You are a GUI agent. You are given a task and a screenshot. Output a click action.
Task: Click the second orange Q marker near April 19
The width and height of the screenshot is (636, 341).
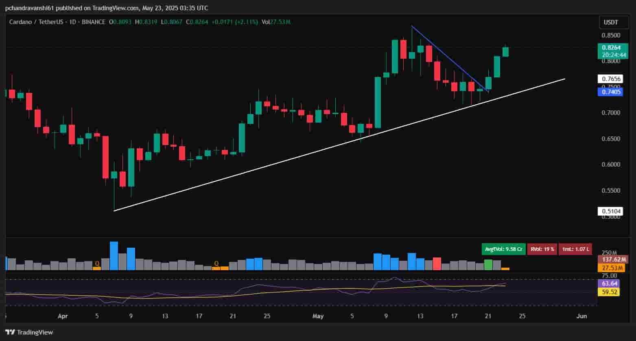tap(216, 264)
